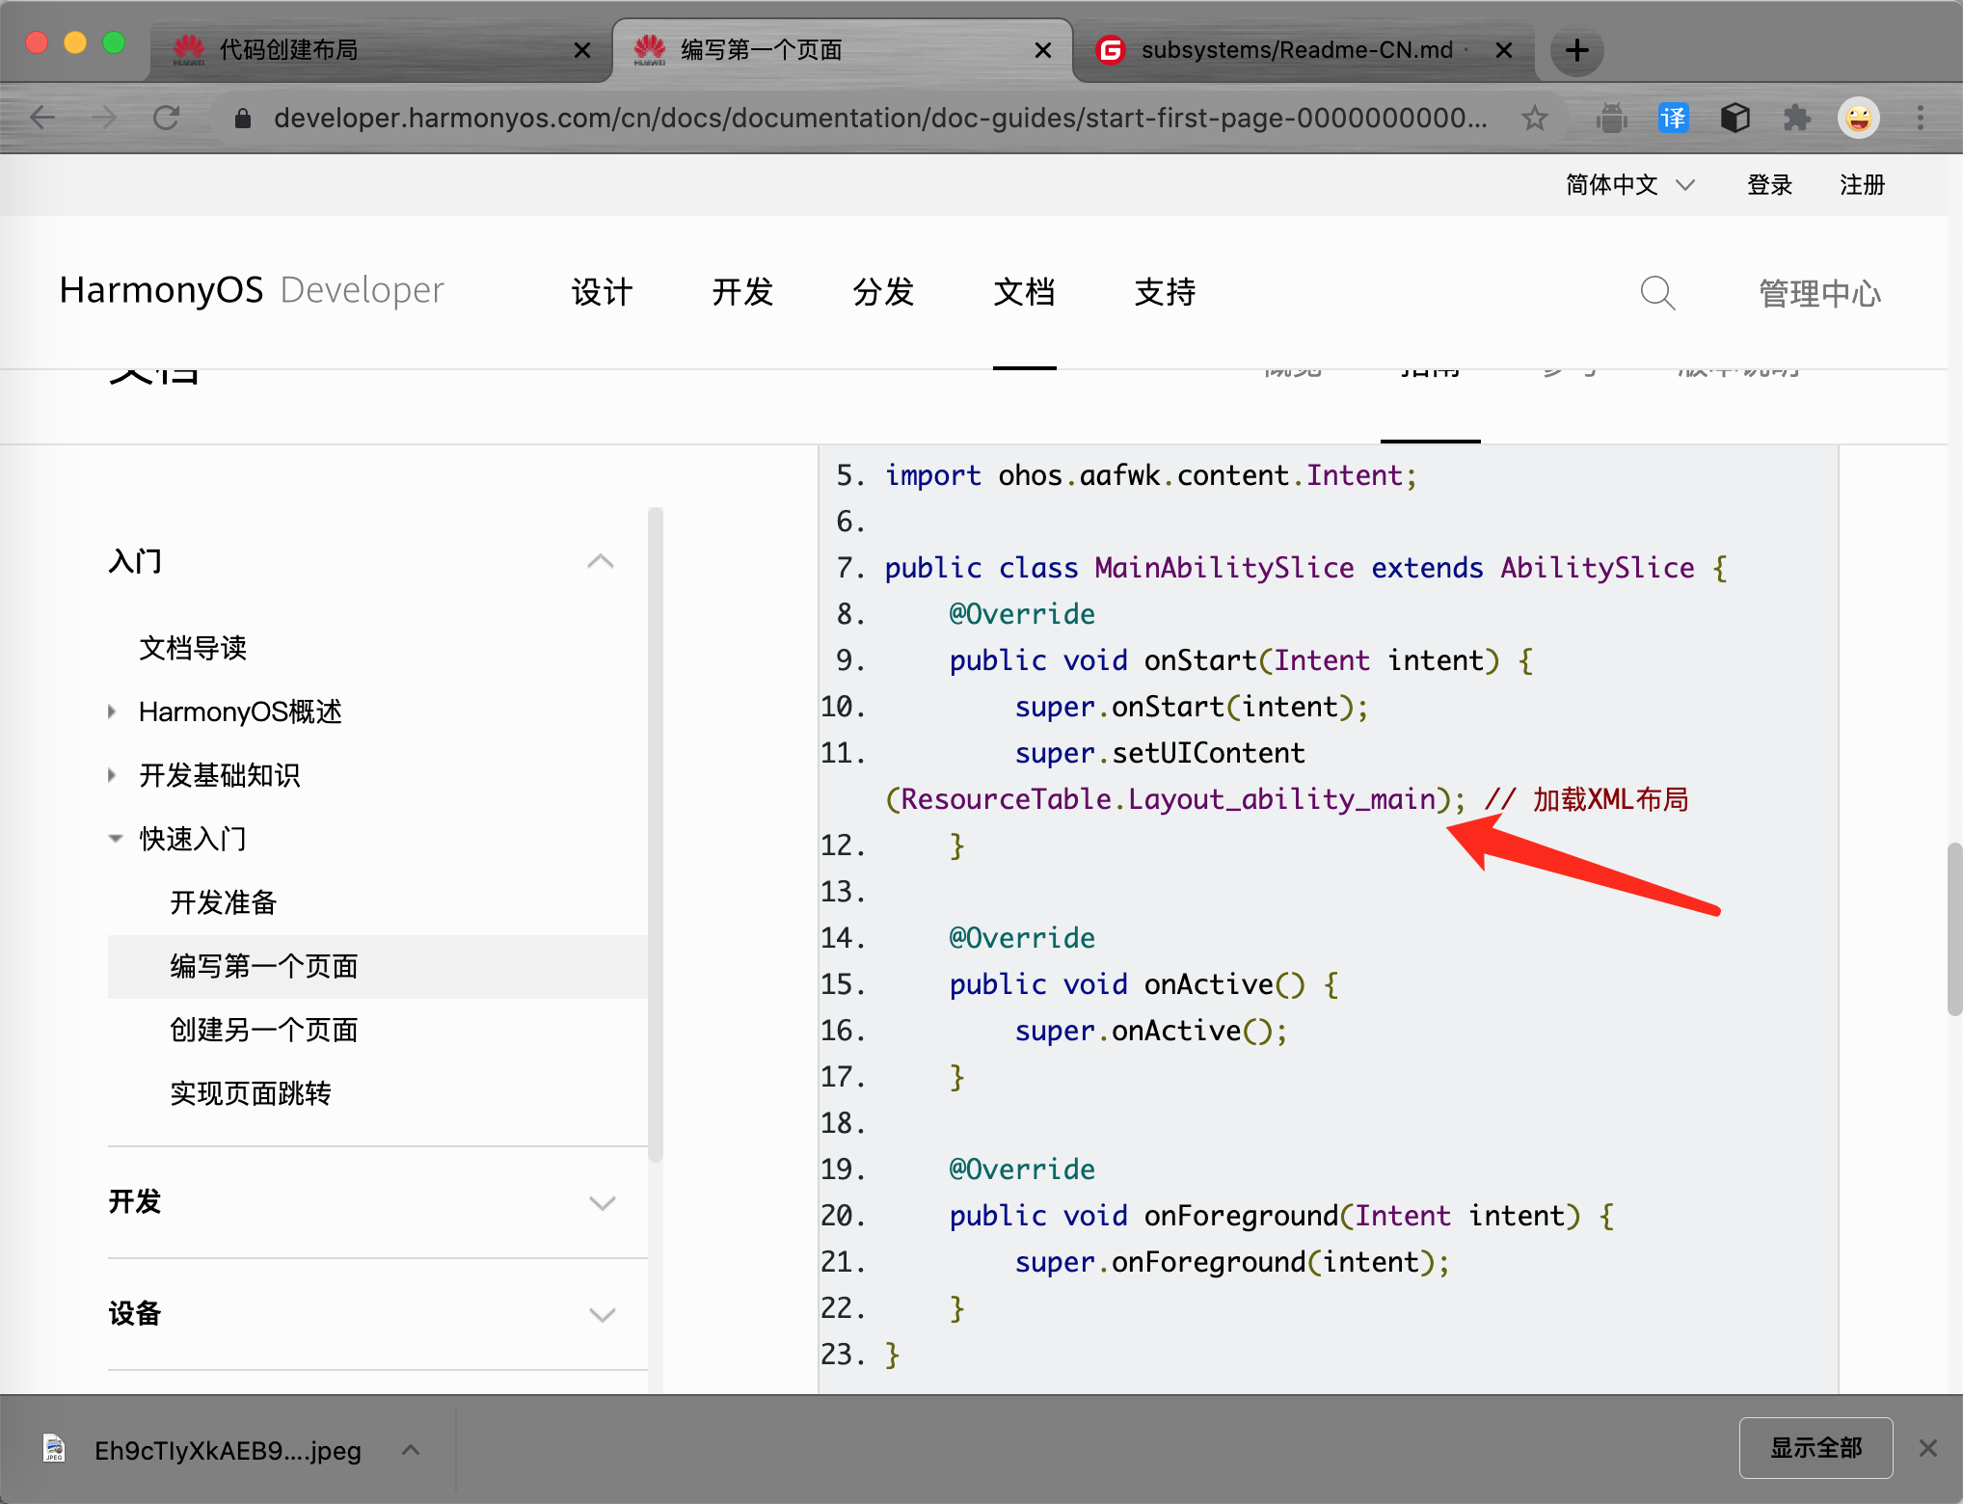Click the 显示全部 downloads button
This screenshot has width=1963, height=1504.
click(1815, 1447)
